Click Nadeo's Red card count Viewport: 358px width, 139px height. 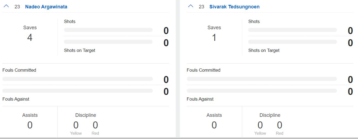tap(95, 125)
